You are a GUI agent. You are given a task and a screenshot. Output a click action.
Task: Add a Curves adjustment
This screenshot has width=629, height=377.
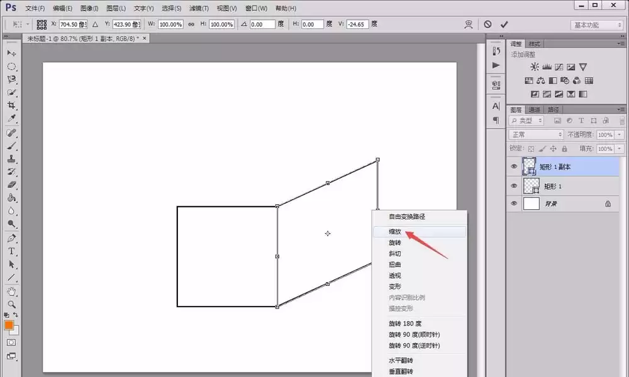[x=559, y=67]
